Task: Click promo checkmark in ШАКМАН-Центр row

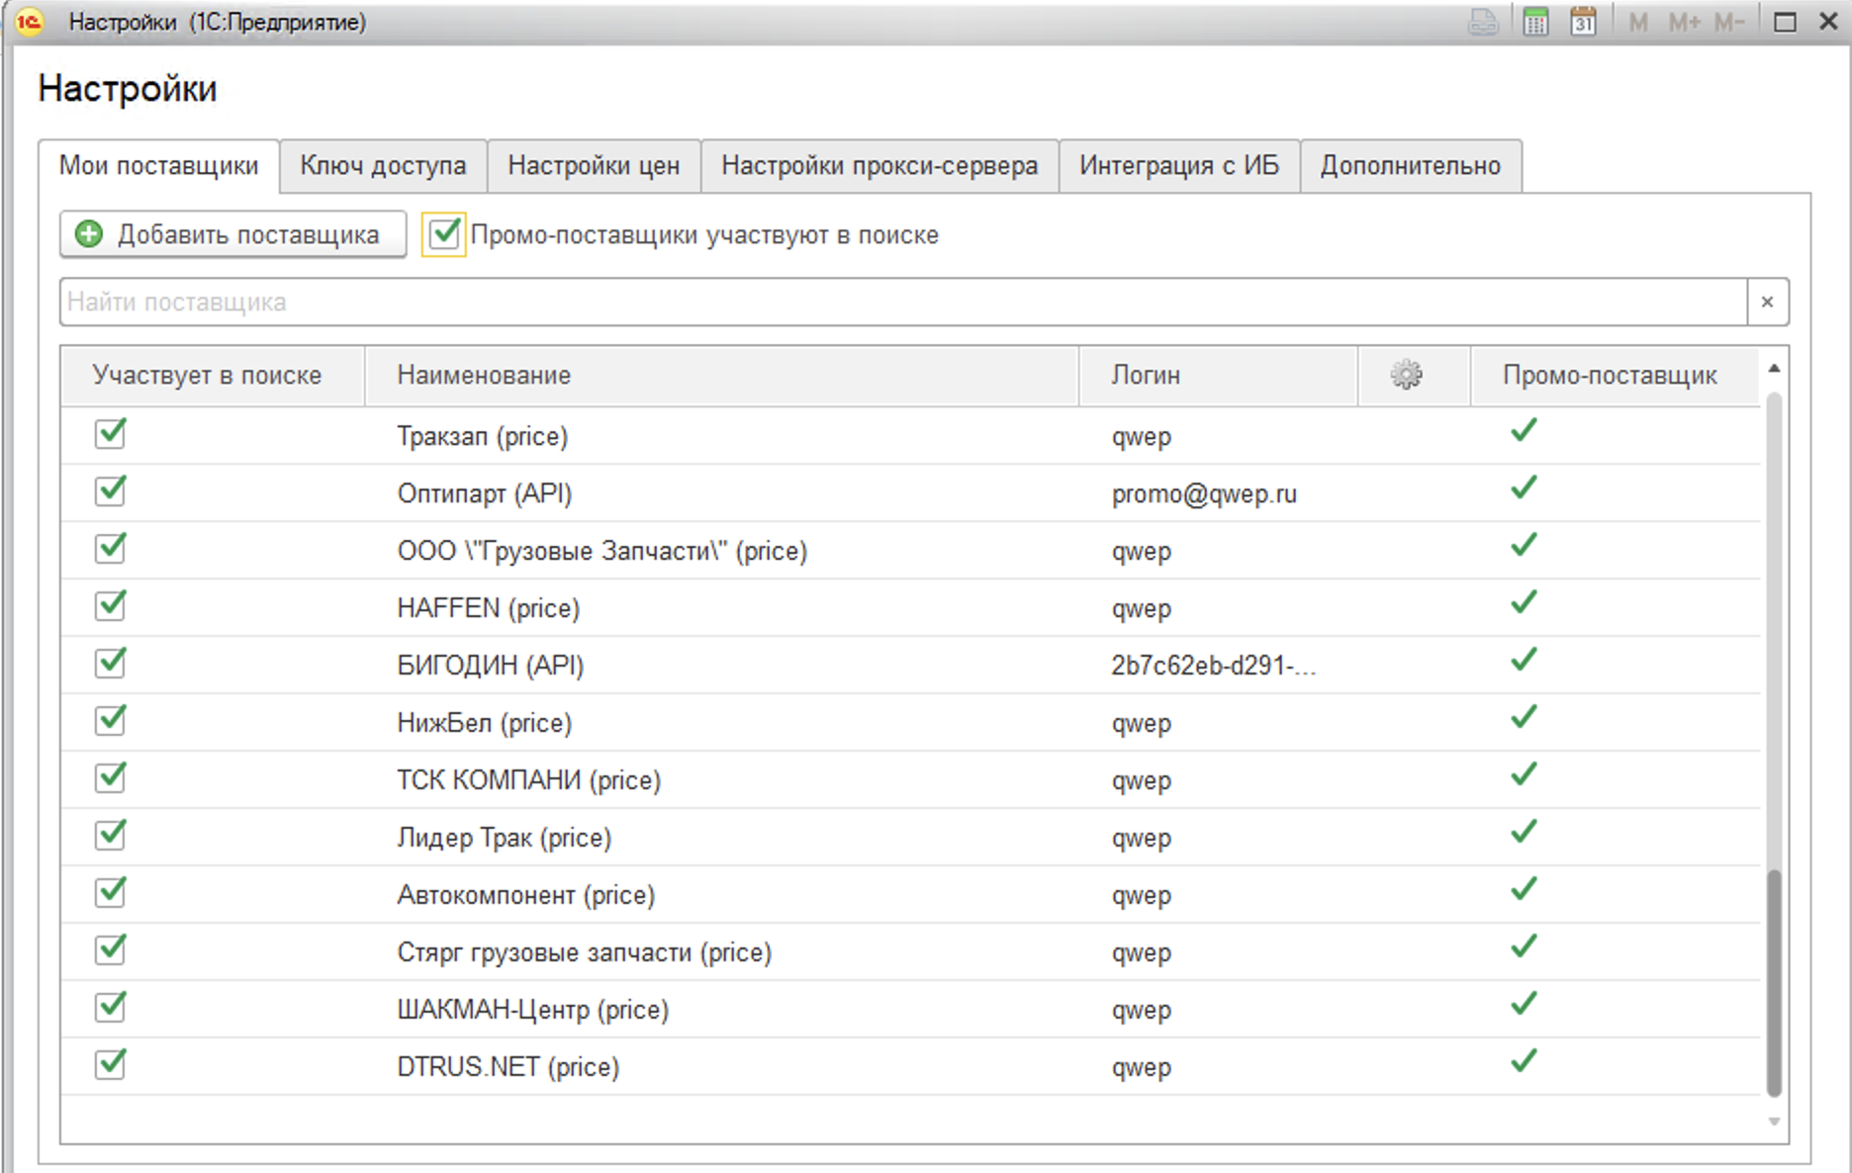Action: click(1524, 1004)
